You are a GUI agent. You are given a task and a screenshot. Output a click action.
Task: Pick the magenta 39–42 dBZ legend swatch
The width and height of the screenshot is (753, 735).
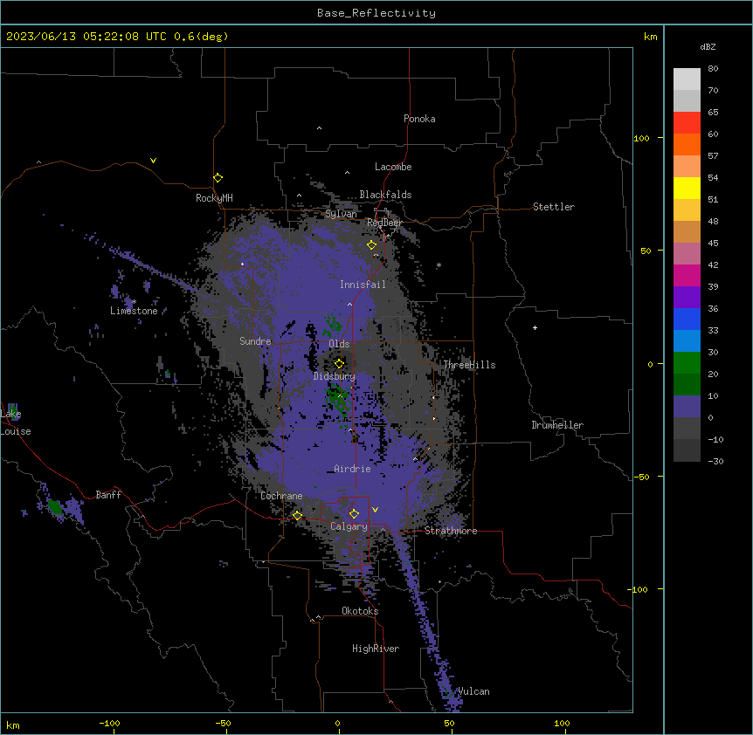coord(687,275)
